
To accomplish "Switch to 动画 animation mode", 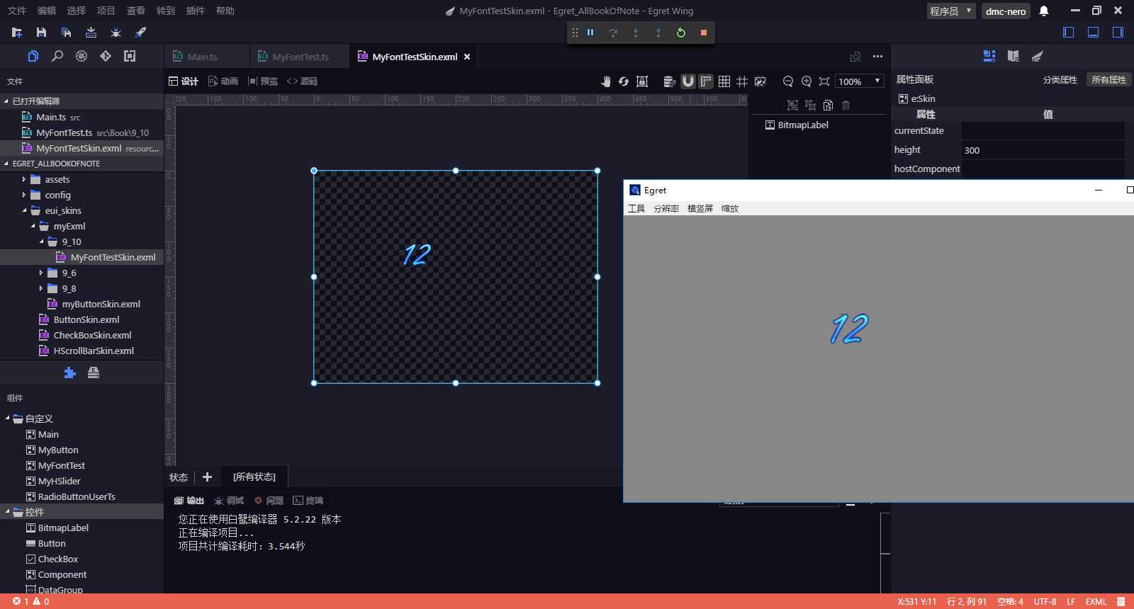I will tap(223, 81).
